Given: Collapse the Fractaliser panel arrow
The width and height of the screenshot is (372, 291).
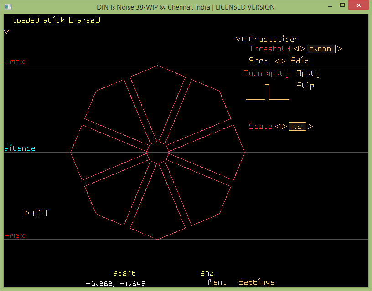Looking at the screenshot, I should 238,39.
